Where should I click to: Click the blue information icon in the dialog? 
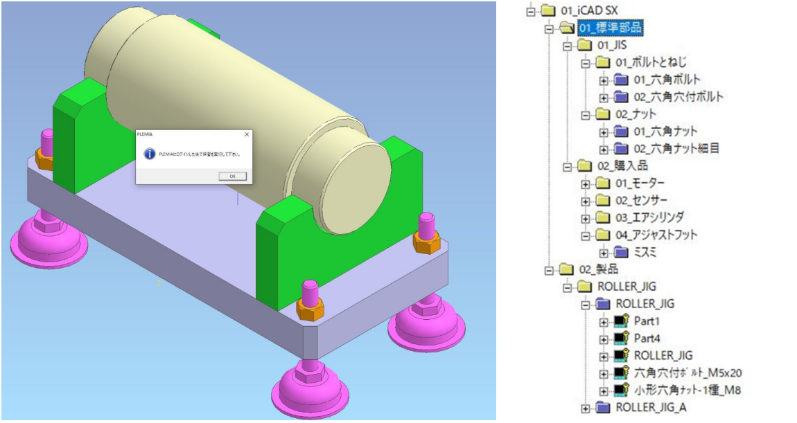pos(149,154)
